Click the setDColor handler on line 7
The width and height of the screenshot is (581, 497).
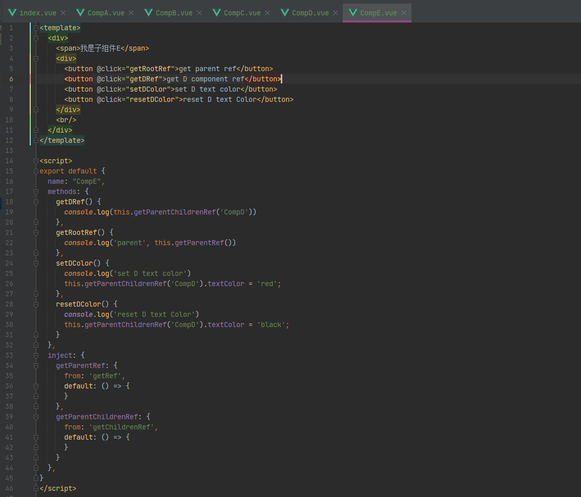[148, 89]
